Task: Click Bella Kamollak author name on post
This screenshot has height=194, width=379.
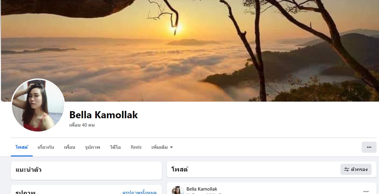Action: (x=202, y=189)
